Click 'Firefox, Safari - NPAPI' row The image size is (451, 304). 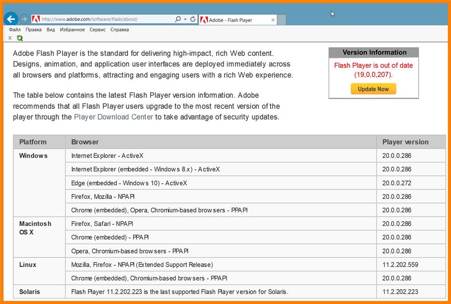point(221,223)
